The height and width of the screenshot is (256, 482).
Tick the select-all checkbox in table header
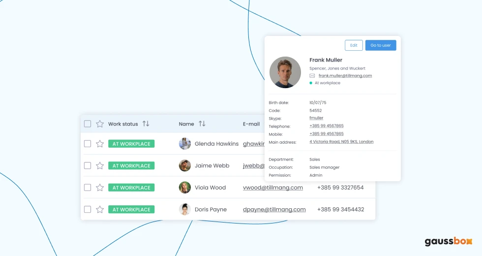pos(88,124)
